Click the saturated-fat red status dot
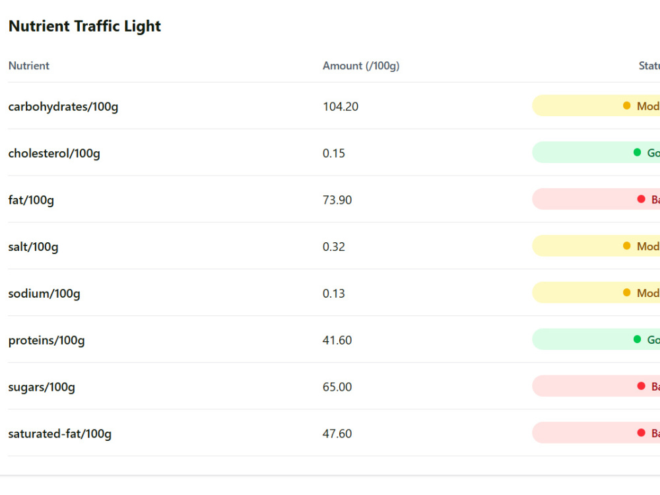Viewport: 660px width, 495px height. click(642, 433)
